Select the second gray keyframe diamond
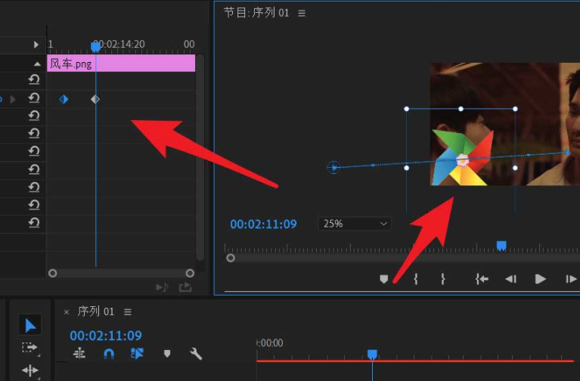The width and height of the screenshot is (580, 381). pyautogui.click(x=95, y=99)
